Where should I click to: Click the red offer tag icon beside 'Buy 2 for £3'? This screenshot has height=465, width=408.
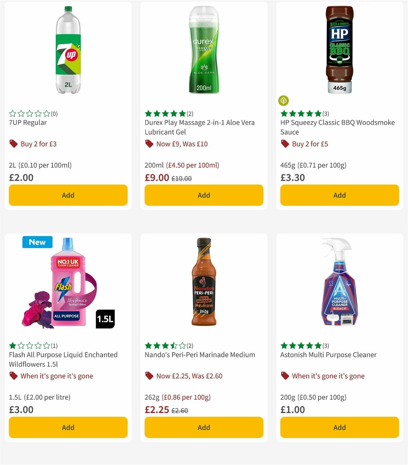[x=13, y=144]
